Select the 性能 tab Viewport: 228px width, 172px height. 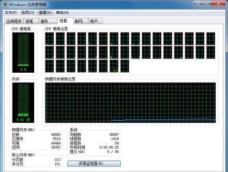65,21
